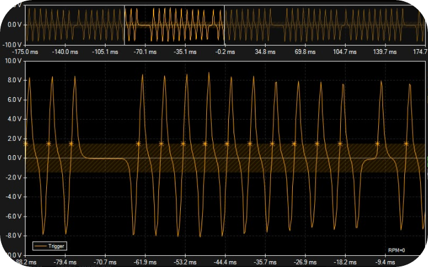Click the -70.1 ms overview time label
This screenshot has height=267, width=428.
(x=145, y=52)
